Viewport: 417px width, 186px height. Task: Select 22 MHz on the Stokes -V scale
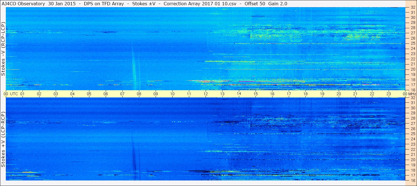413,59
